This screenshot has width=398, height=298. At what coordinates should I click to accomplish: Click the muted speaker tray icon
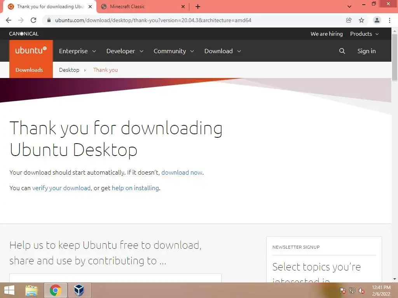click(x=361, y=290)
